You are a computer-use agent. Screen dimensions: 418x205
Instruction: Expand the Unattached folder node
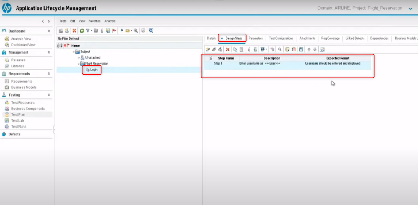79,58
